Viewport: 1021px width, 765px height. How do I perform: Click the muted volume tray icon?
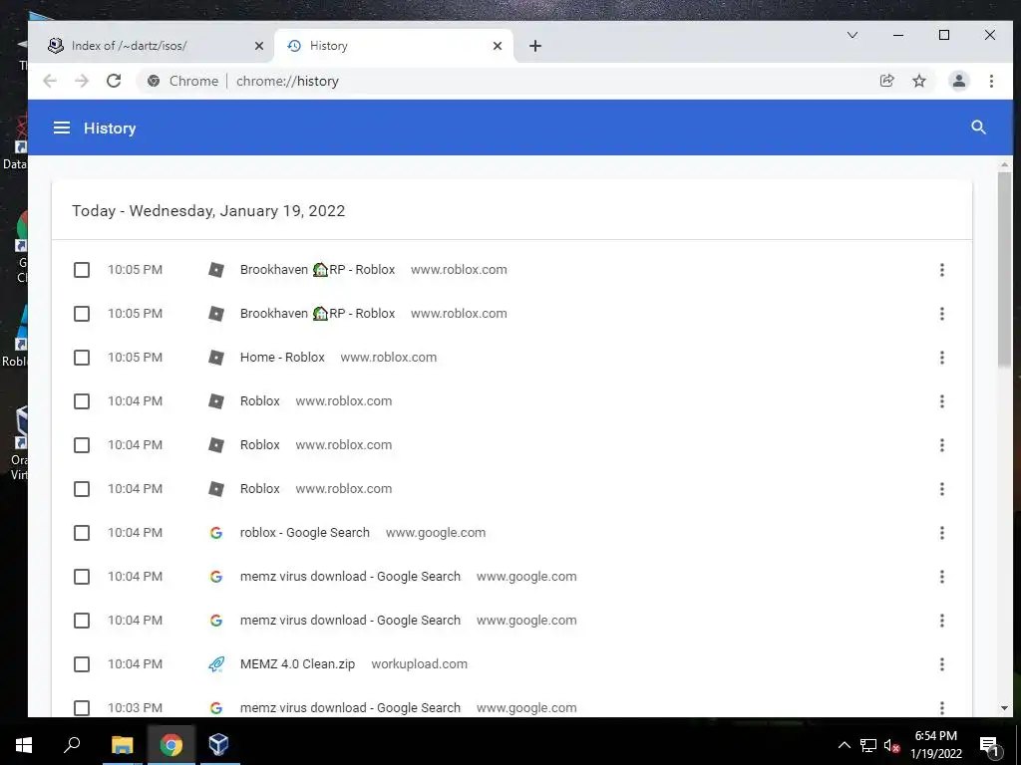[892, 745]
